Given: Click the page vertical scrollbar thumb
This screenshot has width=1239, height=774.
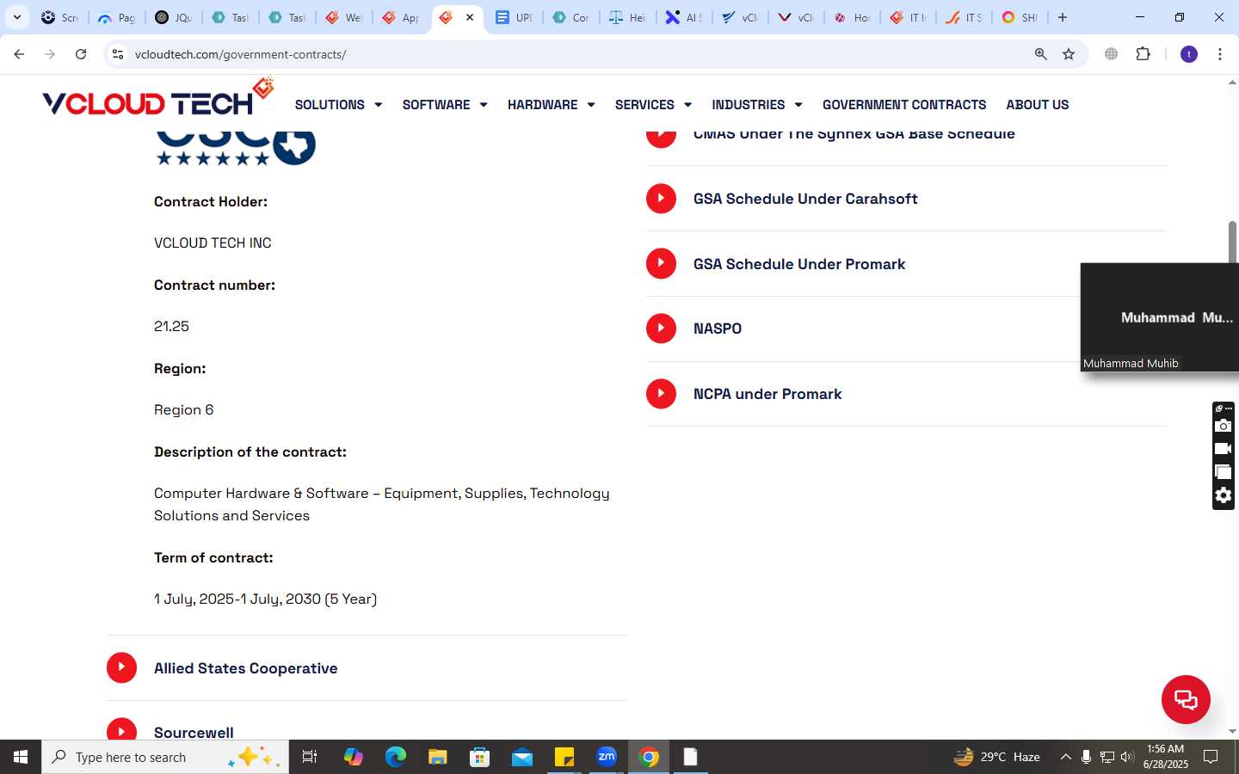Looking at the screenshot, I should 1232,243.
